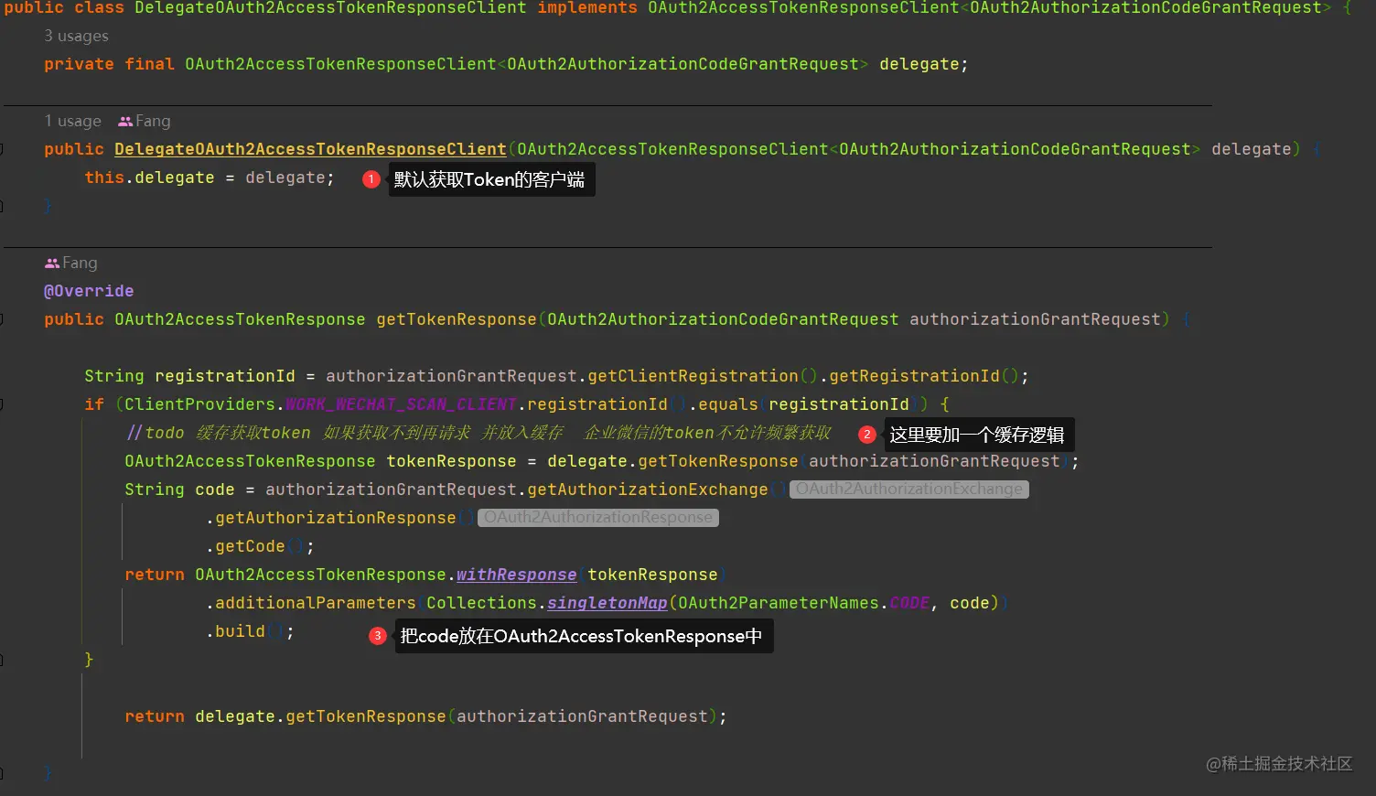Image resolution: width=1376 pixels, height=796 pixels.
Task: Click the tokenResponse variable declaration
Action: (451, 461)
